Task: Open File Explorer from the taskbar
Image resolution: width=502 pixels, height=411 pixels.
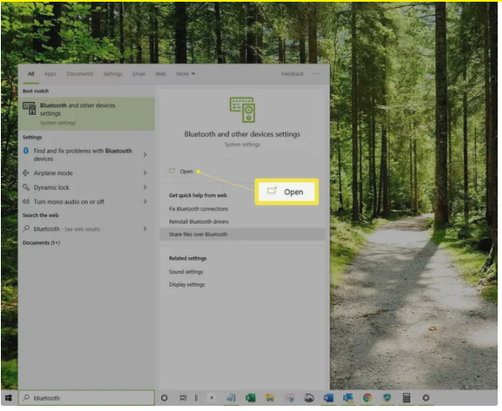Action: tap(270, 398)
